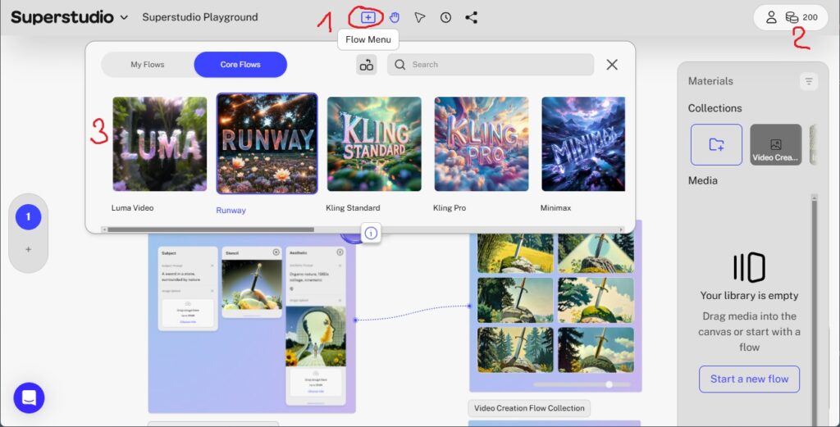Click the flow list horizontal scrollbar

tap(209, 229)
